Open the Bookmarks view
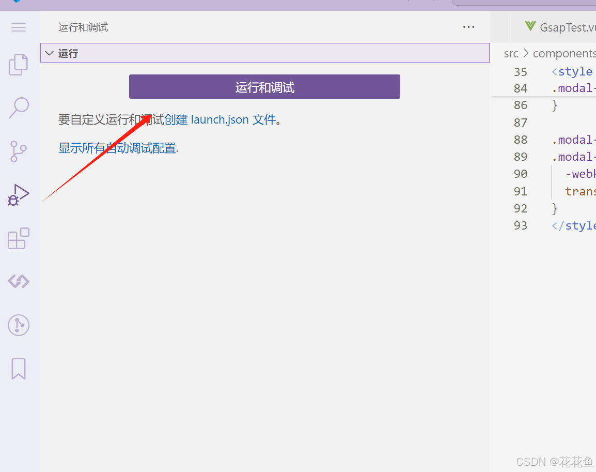 (19, 369)
